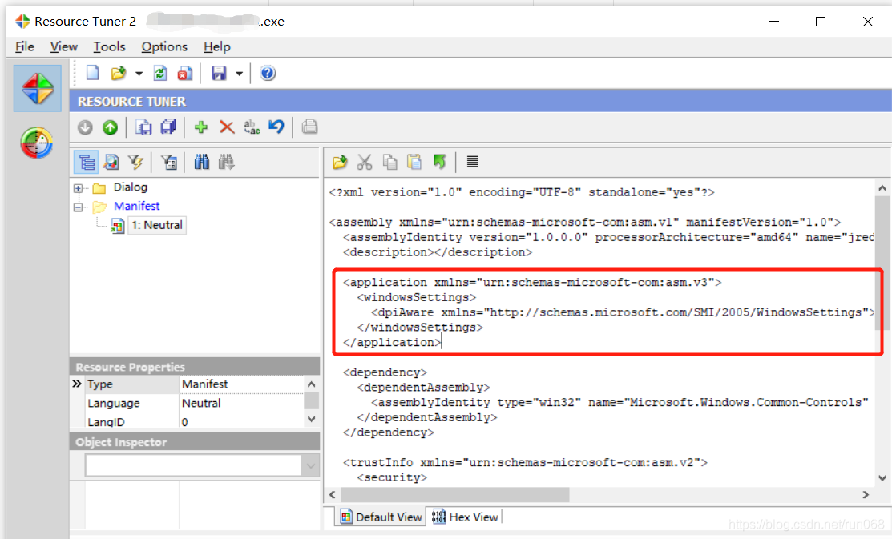Image resolution: width=892 pixels, height=539 pixels.
Task: Click the editor vertical scrollbar thumb
Action: pyautogui.click(x=882, y=263)
